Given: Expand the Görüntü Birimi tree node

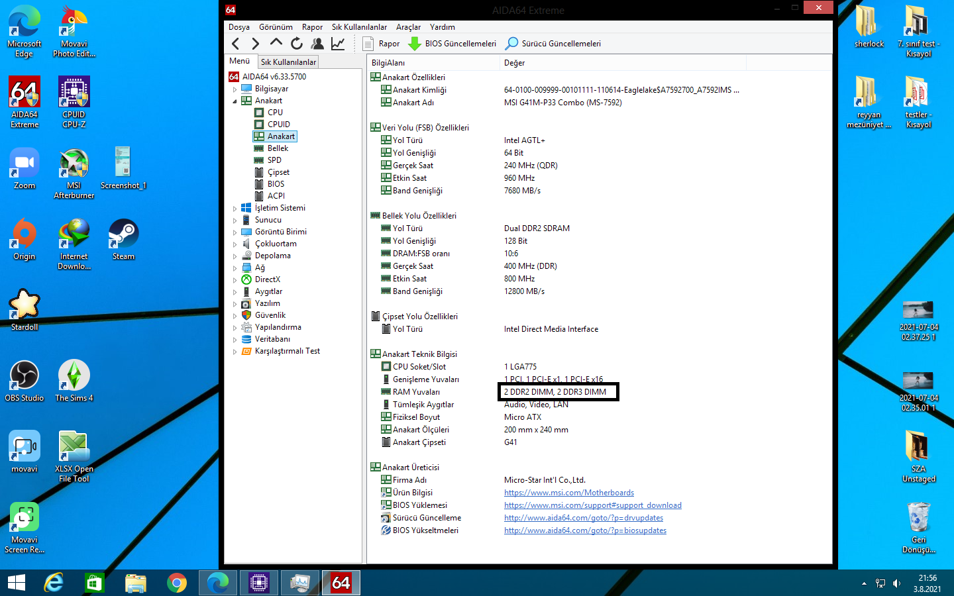Looking at the screenshot, I should pyautogui.click(x=235, y=232).
